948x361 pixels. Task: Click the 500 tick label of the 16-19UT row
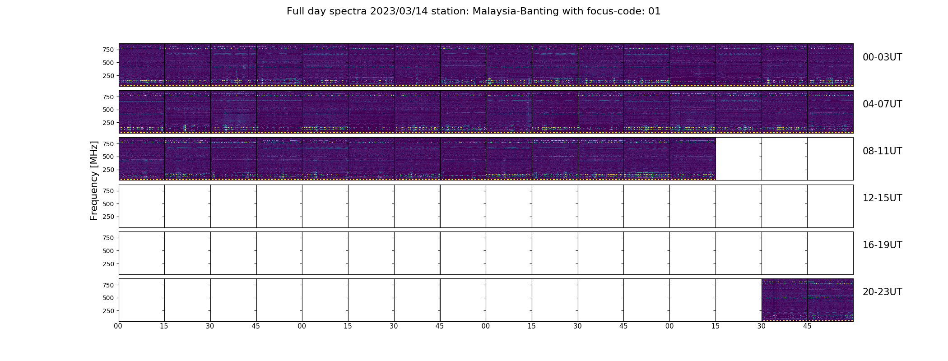point(108,251)
